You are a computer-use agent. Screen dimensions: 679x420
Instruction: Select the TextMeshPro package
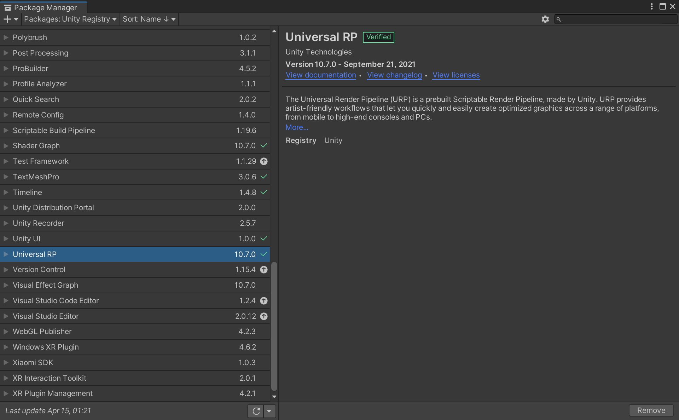point(135,177)
